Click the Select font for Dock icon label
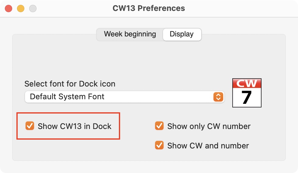 pos(70,84)
